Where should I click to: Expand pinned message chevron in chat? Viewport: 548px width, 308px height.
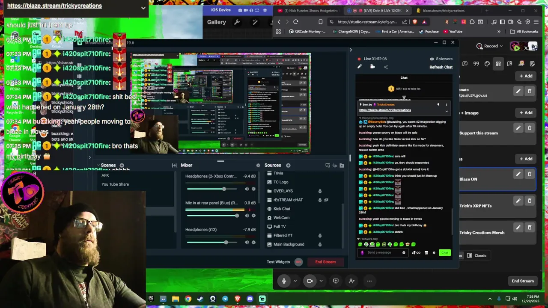pyautogui.click(x=447, y=111)
